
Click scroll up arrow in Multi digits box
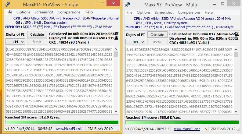point(236,49)
